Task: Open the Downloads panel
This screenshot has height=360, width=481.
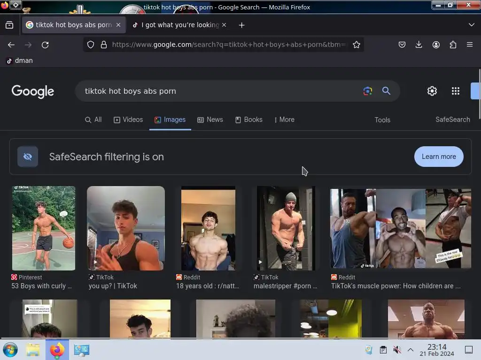Action: coord(419,45)
